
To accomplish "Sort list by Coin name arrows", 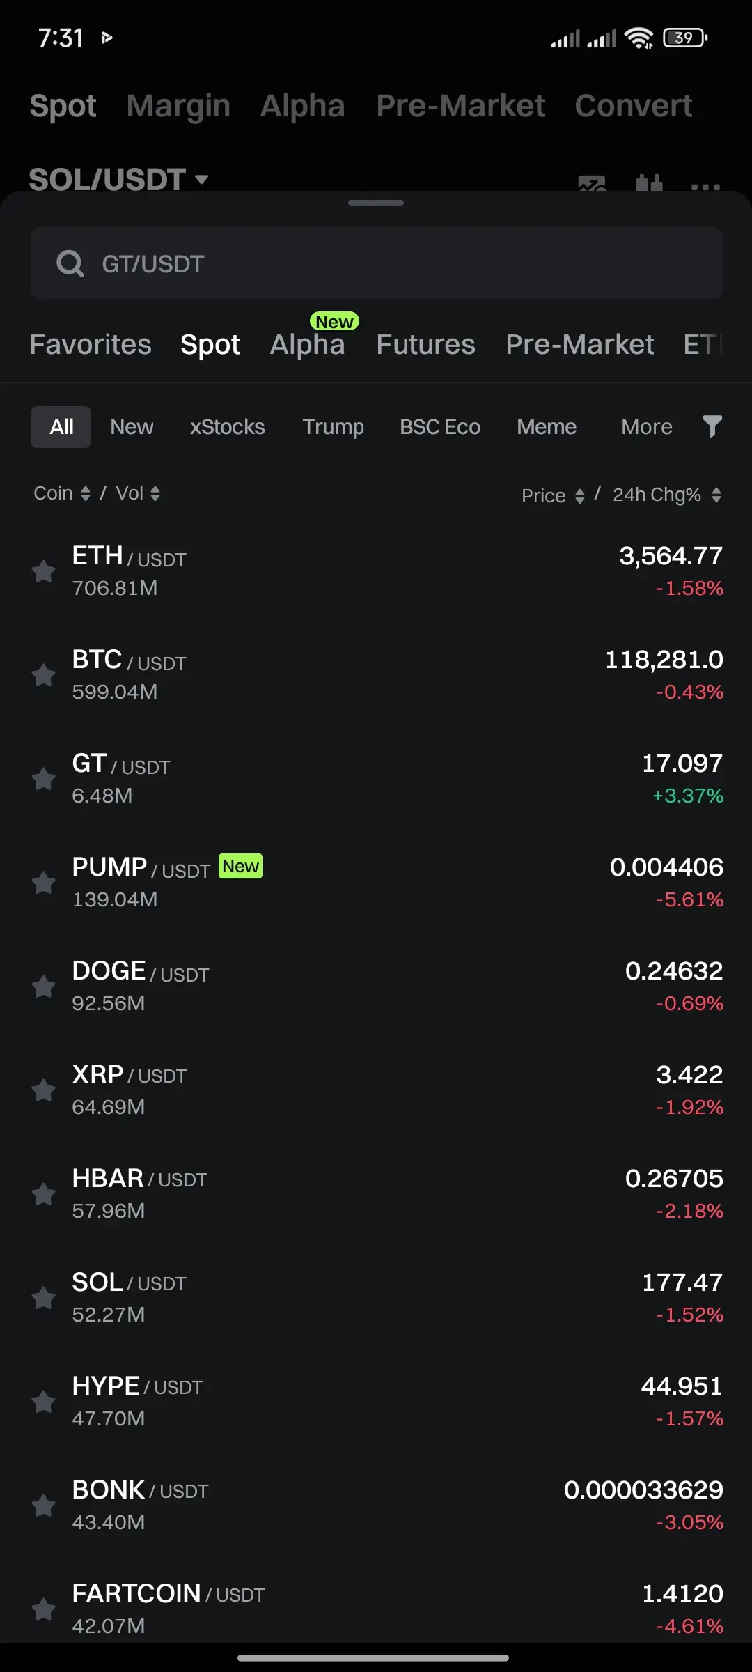I will pyautogui.click(x=85, y=493).
